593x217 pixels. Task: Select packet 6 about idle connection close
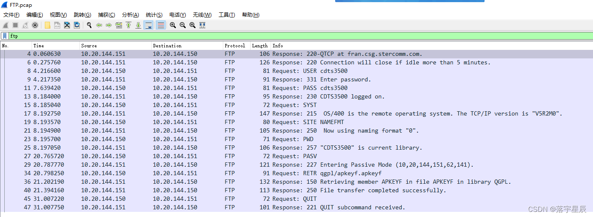[x=296, y=63]
